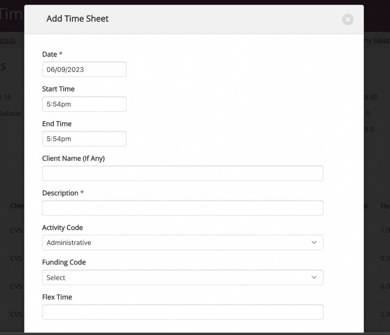
Task: Click the 'Select' placeholder in Funding Code
Action: click(x=56, y=278)
